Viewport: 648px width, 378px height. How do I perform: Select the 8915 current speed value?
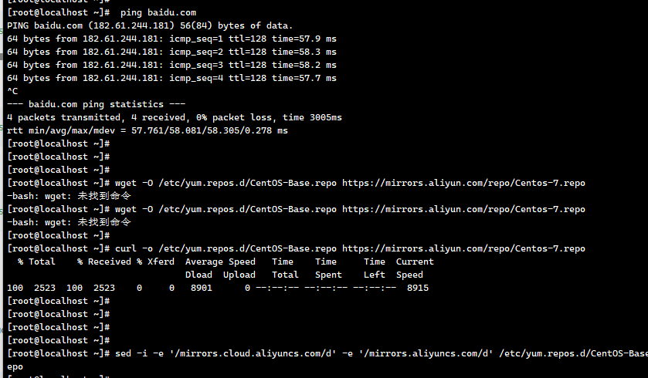click(x=418, y=288)
